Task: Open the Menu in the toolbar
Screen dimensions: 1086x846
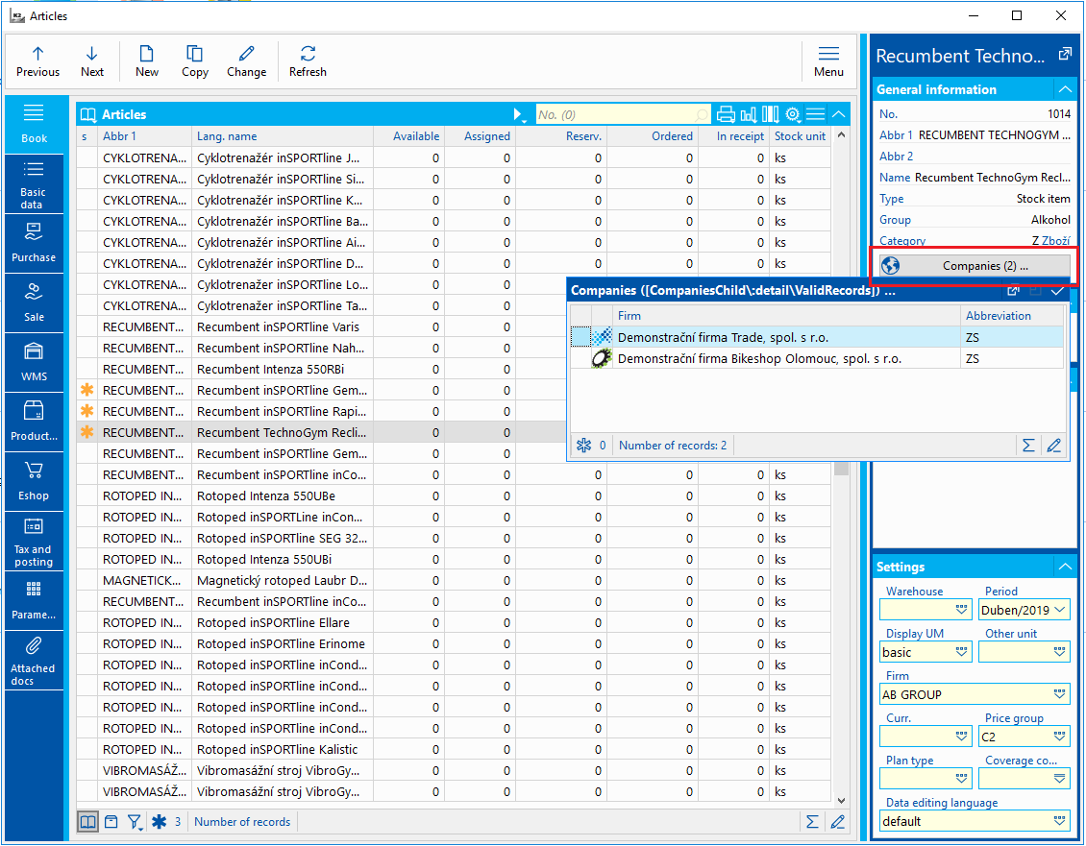Action: point(828,61)
